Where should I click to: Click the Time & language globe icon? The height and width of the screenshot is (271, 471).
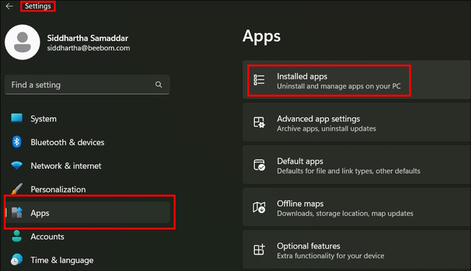(16, 259)
